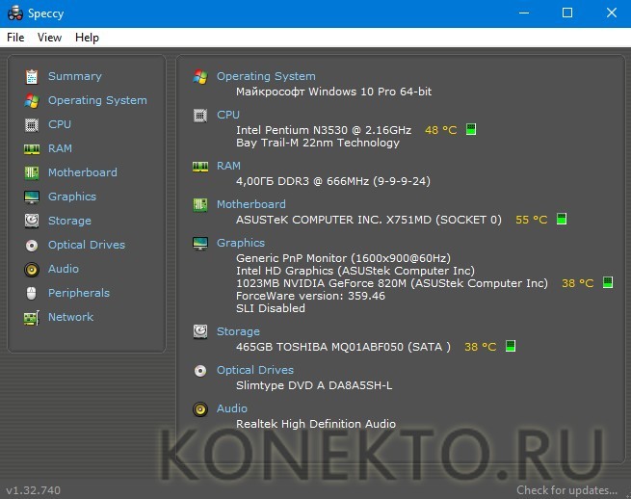Click the CPU temperature status indicator

[x=471, y=130]
